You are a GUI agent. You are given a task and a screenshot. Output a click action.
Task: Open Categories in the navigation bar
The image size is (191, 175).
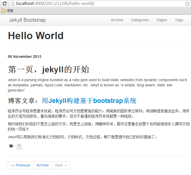point(140,20)
